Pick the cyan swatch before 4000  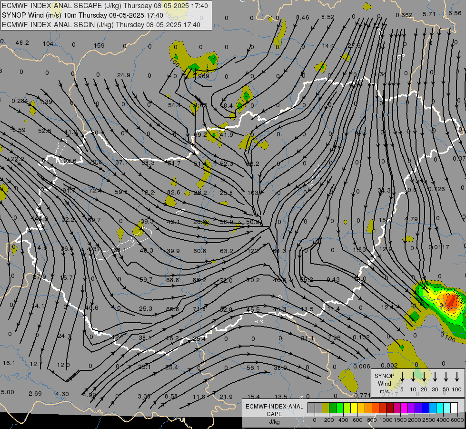(439, 408)
